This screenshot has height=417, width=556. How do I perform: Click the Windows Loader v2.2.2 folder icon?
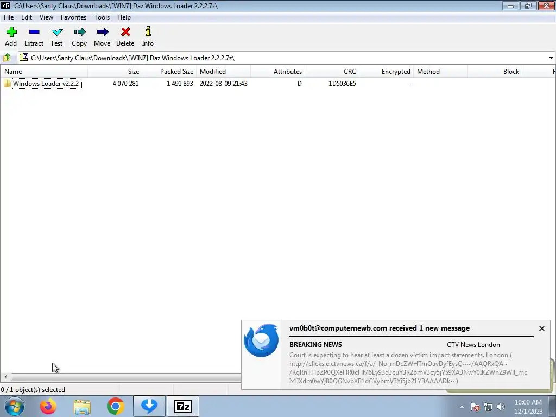(7, 83)
